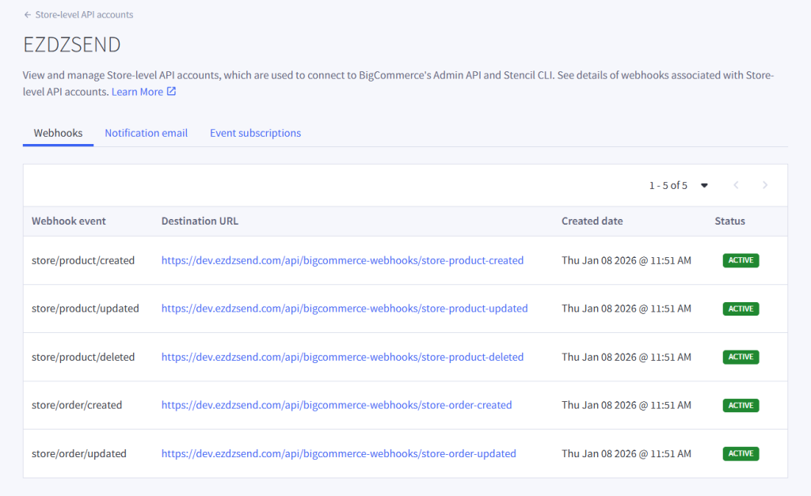Image resolution: width=811 pixels, height=496 pixels.
Task: Switch to the Webhooks tab
Action: click(x=58, y=133)
